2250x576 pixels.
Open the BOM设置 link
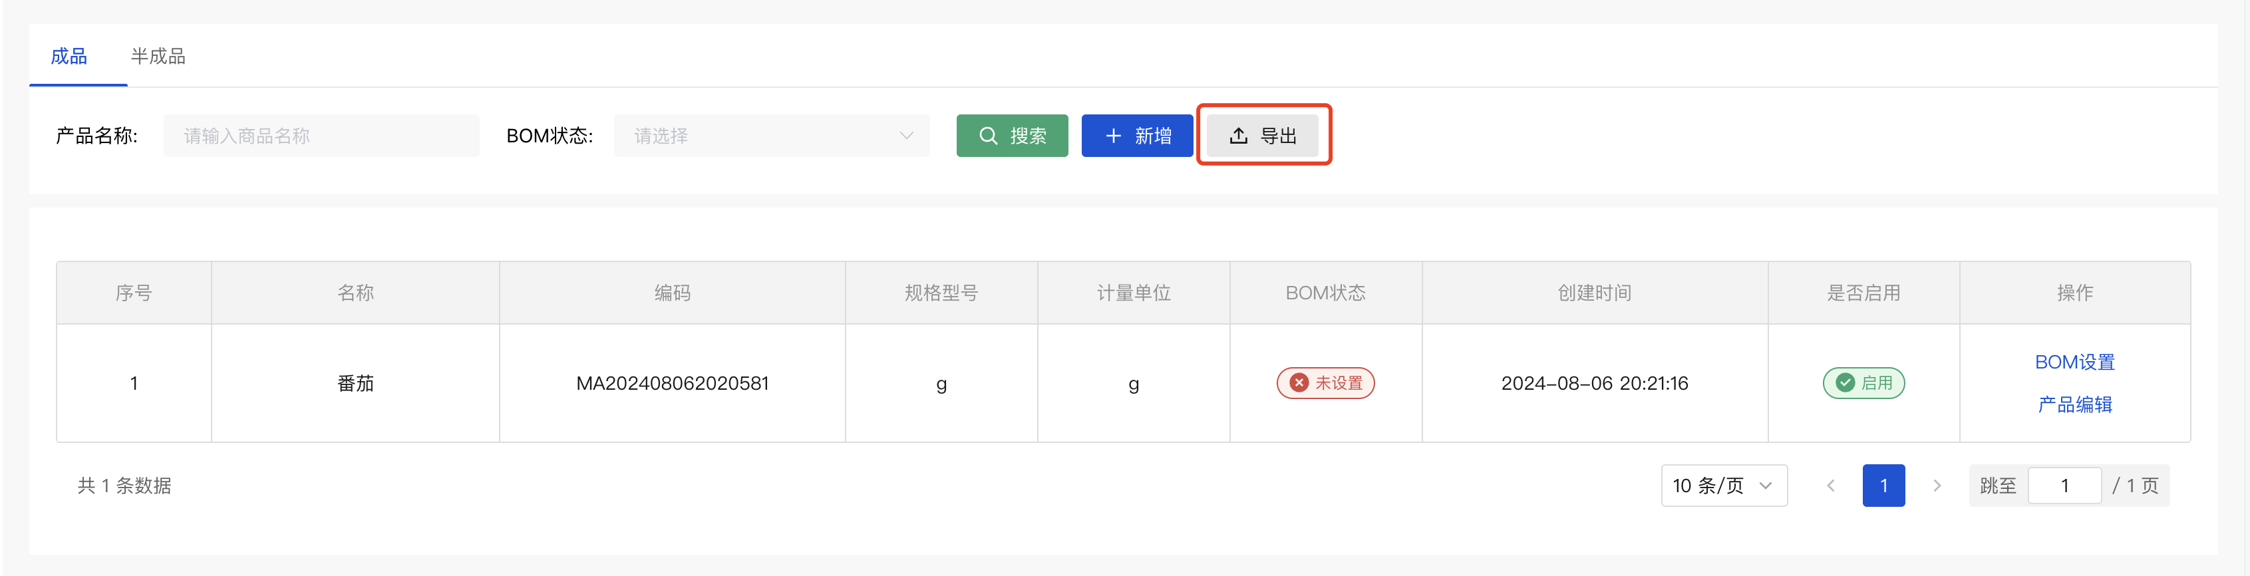click(2074, 362)
